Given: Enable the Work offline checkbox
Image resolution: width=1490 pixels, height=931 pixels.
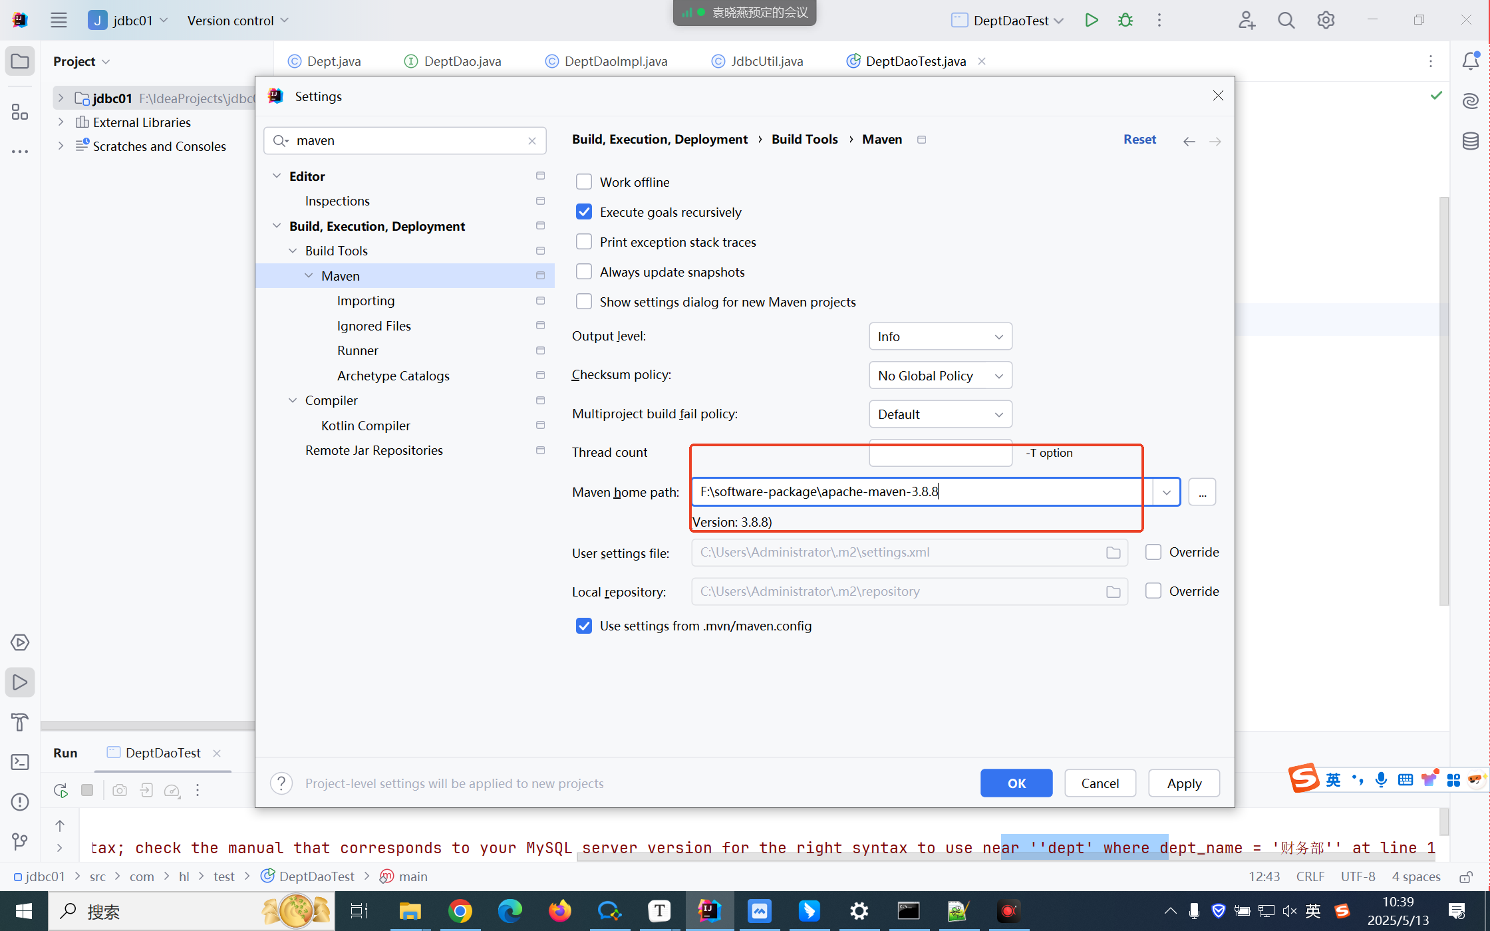Looking at the screenshot, I should (x=583, y=182).
